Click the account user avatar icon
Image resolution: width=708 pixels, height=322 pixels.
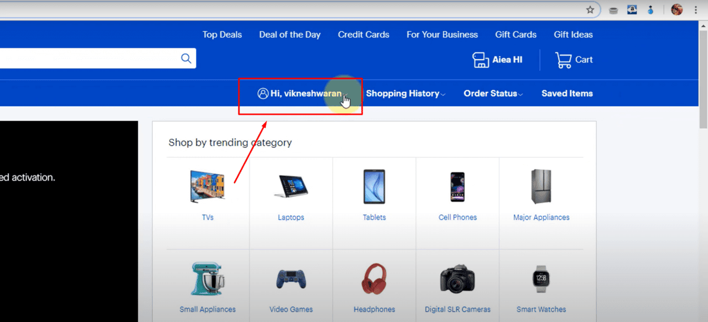point(263,94)
